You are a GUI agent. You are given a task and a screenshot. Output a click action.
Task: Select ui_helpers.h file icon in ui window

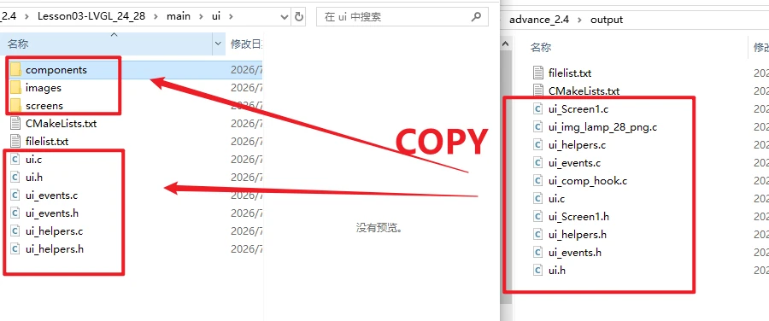coord(15,249)
